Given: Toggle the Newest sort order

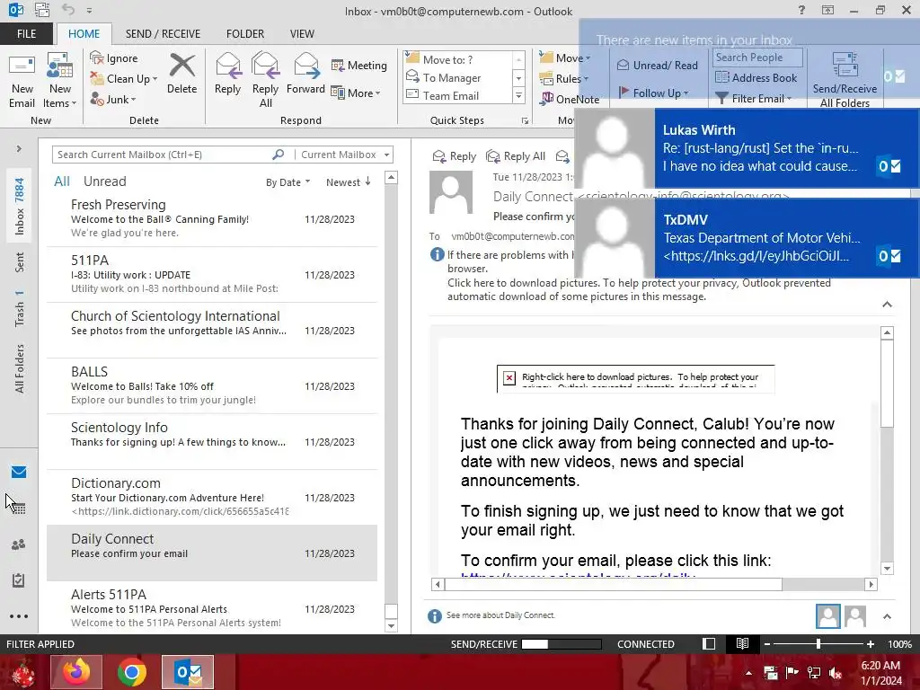Looking at the screenshot, I should (x=349, y=182).
